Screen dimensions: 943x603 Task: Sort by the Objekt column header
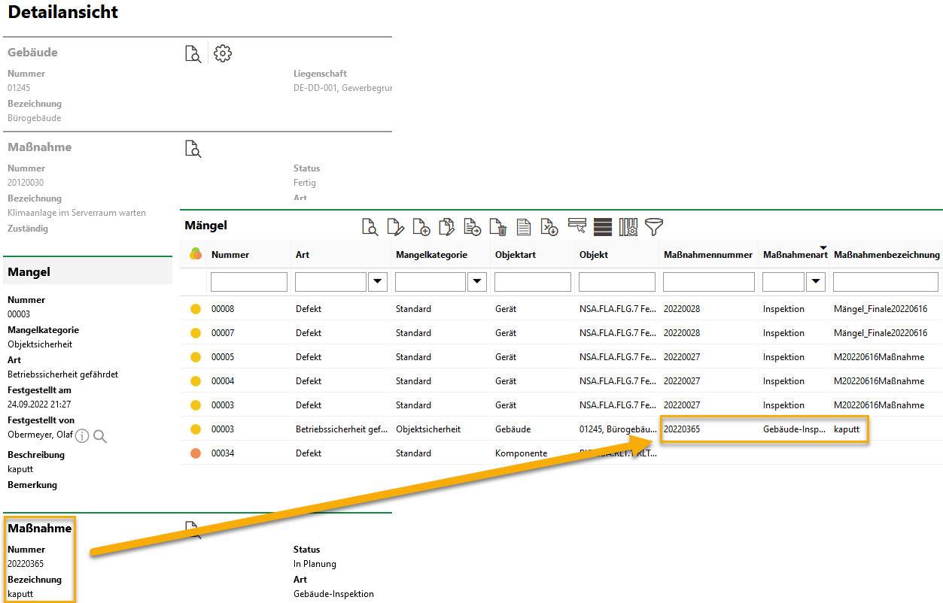click(594, 255)
